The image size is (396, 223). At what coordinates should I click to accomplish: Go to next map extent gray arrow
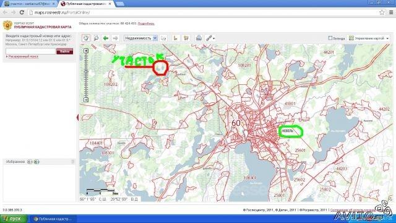pos(116,38)
